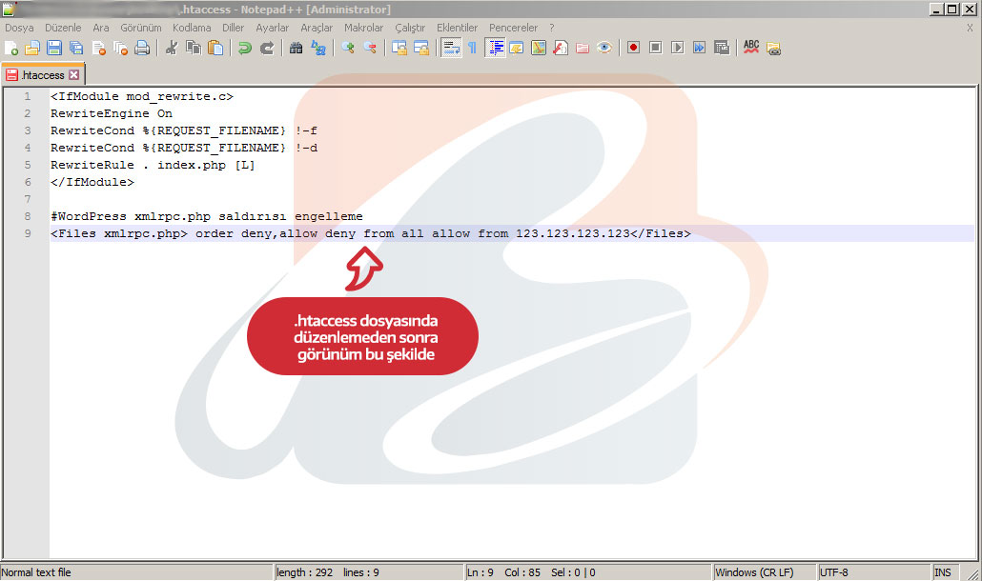Screen dimensions: 982x581
Task: Undo last change with green arrow
Action: tap(244, 49)
